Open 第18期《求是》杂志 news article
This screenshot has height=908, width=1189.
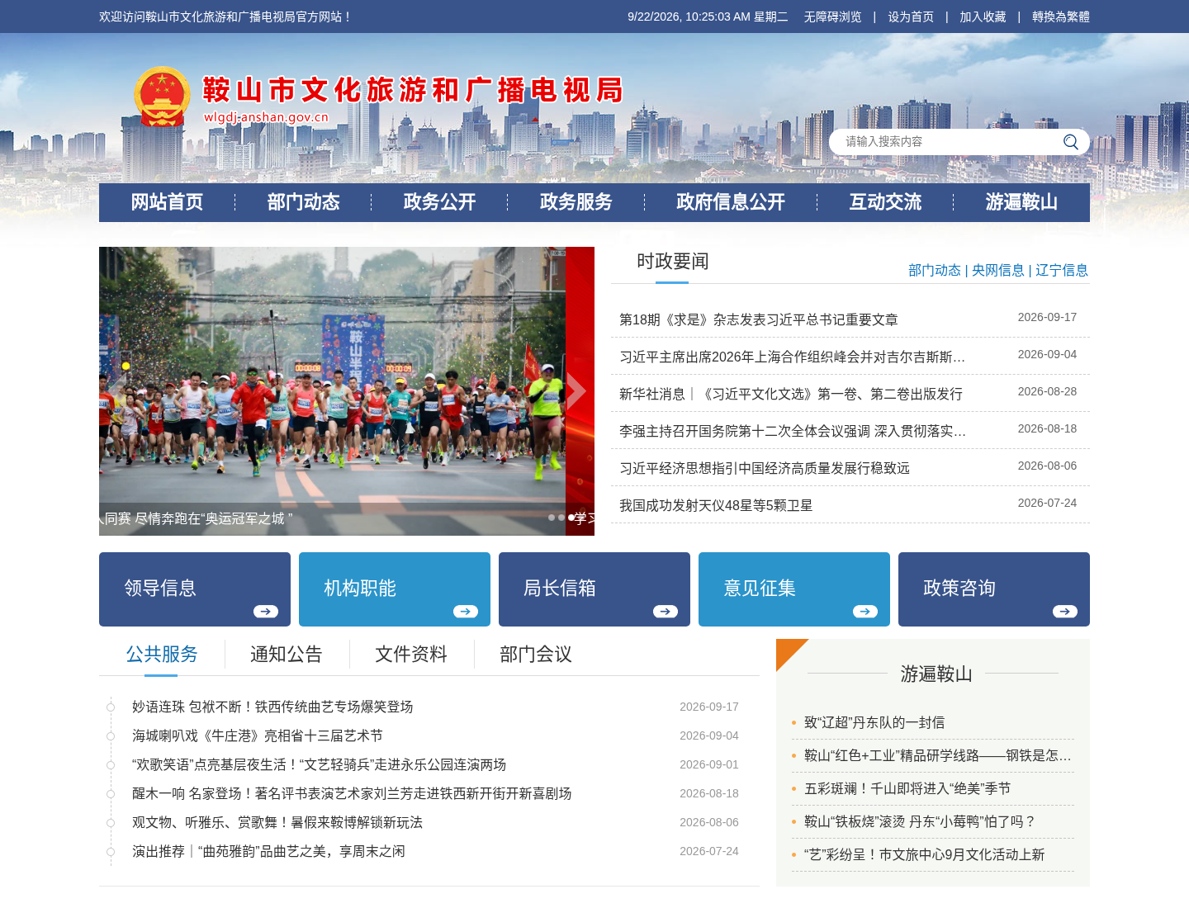click(759, 319)
